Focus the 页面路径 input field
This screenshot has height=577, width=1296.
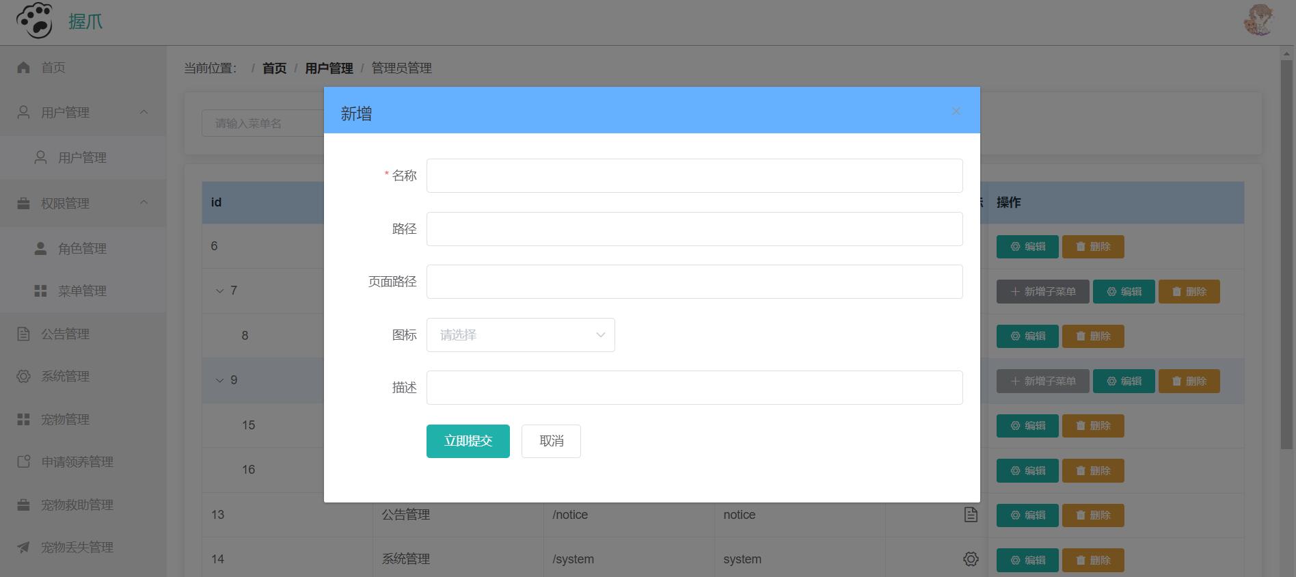[694, 282]
